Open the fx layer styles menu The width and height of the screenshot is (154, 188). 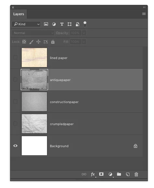tap(93, 174)
